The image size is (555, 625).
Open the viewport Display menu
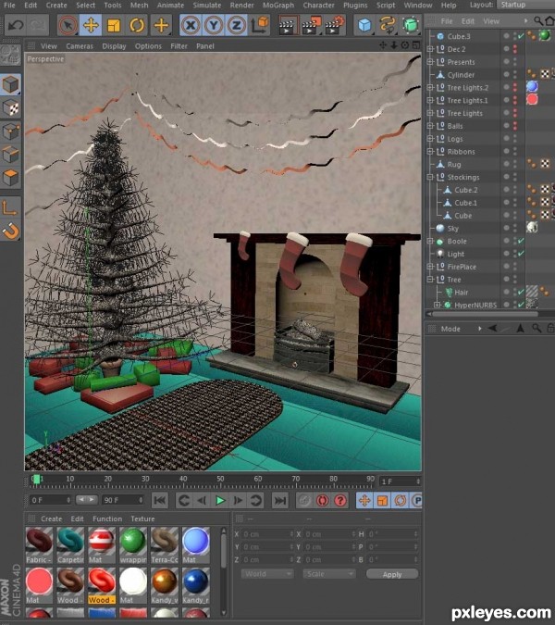point(114,46)
